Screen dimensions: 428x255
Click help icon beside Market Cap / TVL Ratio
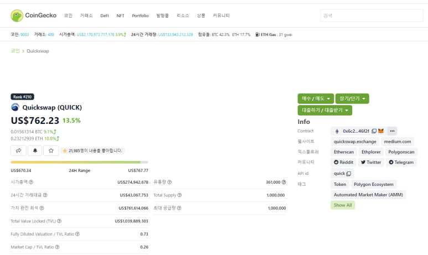coord(58,247)
